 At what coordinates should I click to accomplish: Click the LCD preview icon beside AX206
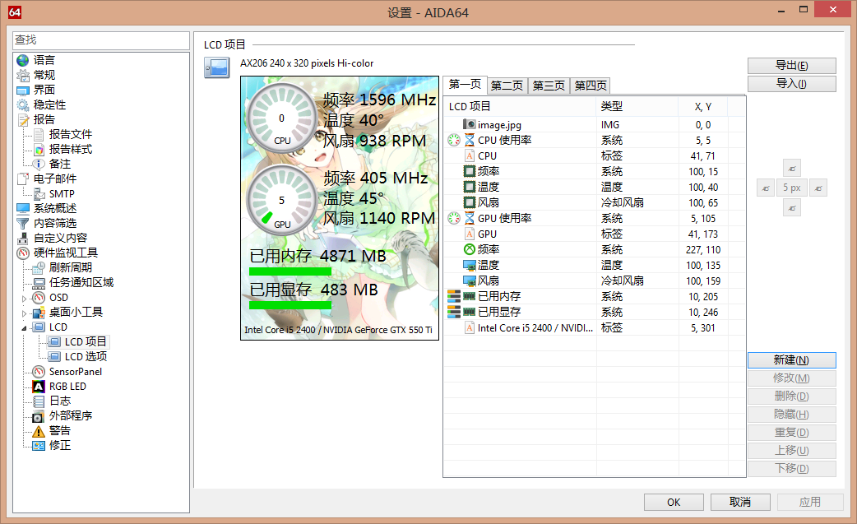click(x=216, y=68)
